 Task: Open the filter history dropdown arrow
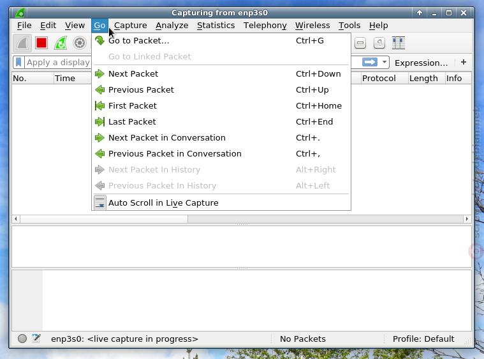coord(385,62)
